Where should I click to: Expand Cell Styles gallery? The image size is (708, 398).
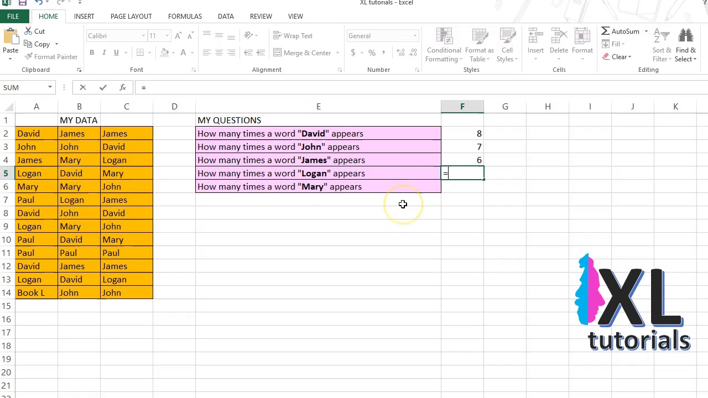tap(507, 44)
